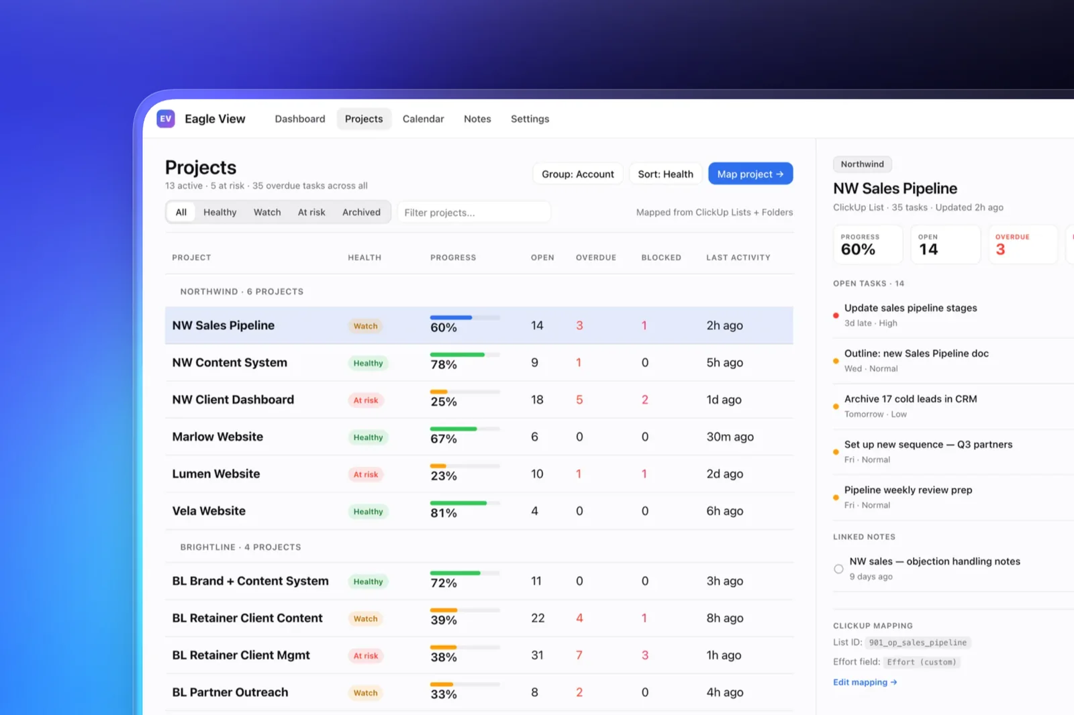Viewport: 1074px width, 715px height.
Task: Click the PROGRESS 60% stat card
Action: point(868,245)
